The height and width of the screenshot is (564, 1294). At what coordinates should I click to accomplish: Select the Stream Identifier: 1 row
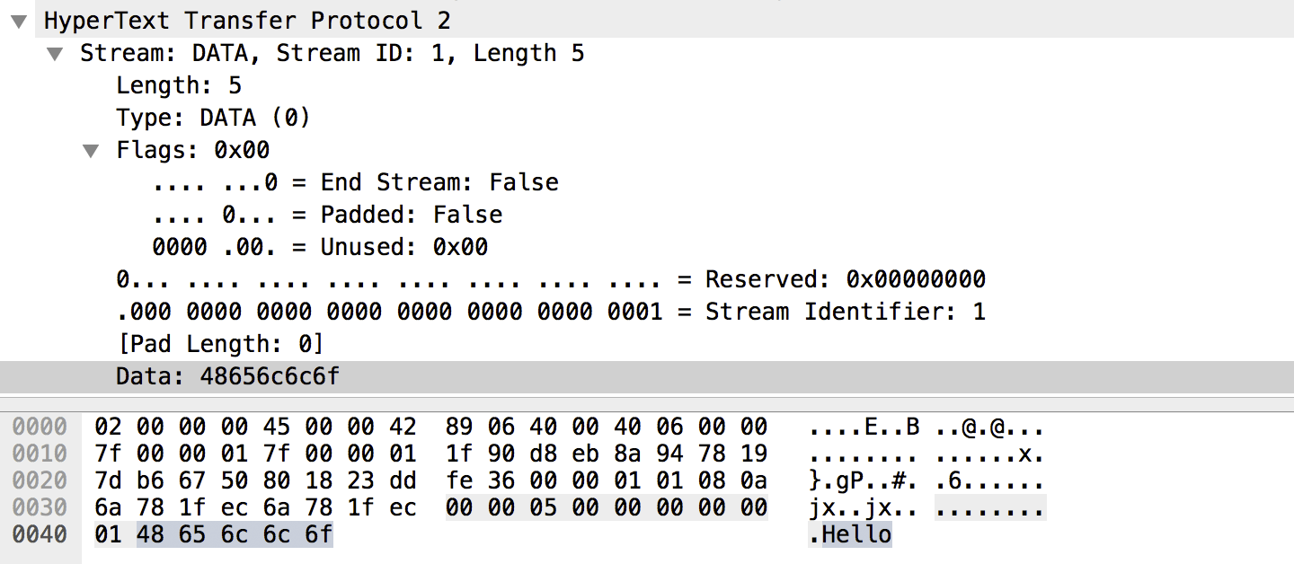point(550,312)
